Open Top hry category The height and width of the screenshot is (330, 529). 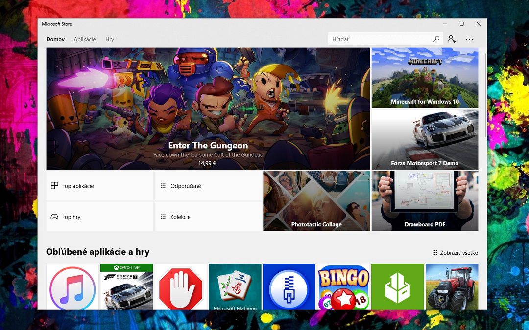(x=100, y=217)
